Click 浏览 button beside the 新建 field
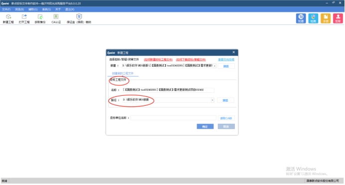 [x=226, y=66]
